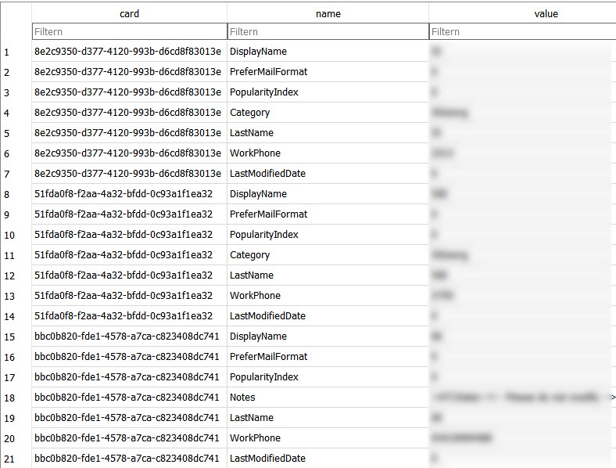Click DisplayName cell in row 15
Image resolution: width=616 pixels, height=468 pixels.
tap(328, 337)
